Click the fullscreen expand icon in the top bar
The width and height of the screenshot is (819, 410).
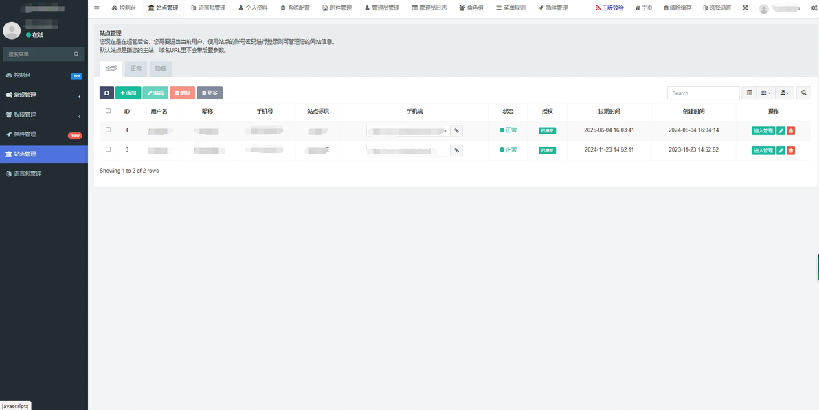click(x=745, y=8)
